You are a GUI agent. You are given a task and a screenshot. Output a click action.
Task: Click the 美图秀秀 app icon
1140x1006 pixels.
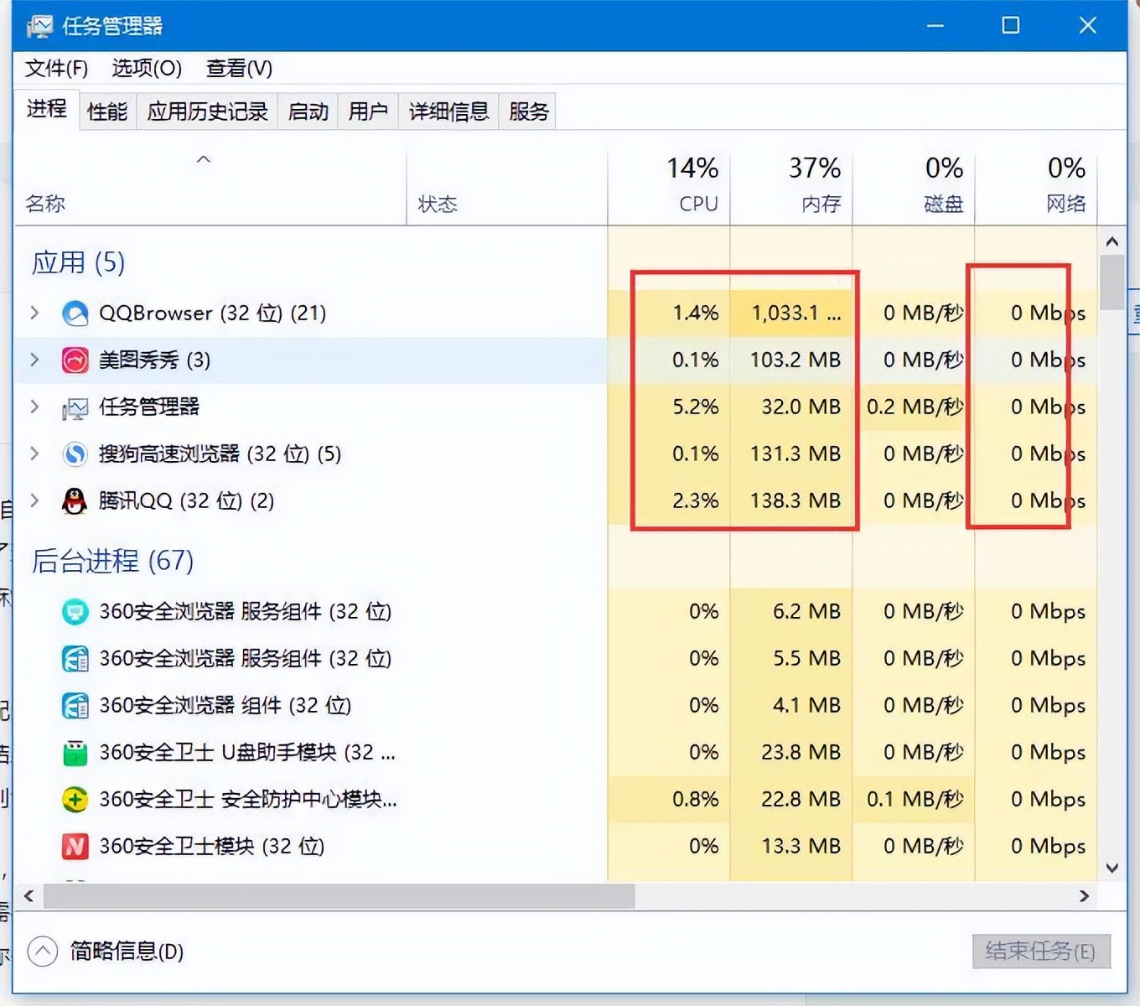pos(75,360)
